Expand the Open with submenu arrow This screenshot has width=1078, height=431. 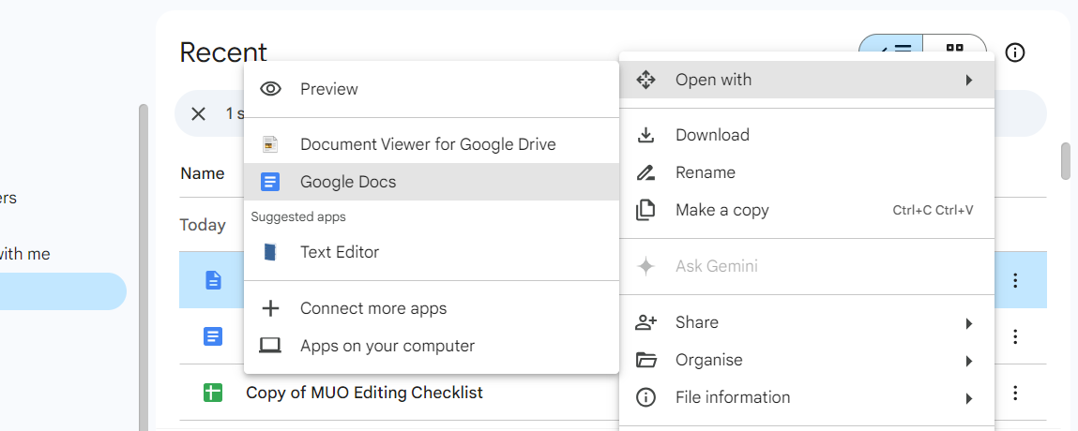click(x=968, y=81)
